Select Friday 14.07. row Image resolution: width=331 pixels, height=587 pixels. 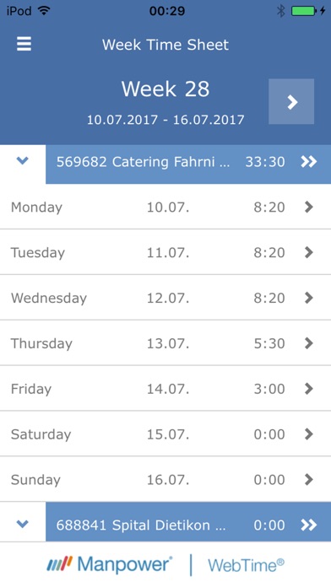pos(165,389)
